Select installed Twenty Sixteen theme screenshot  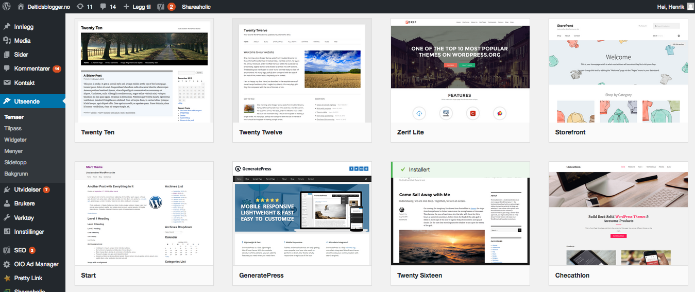[460, 214]
